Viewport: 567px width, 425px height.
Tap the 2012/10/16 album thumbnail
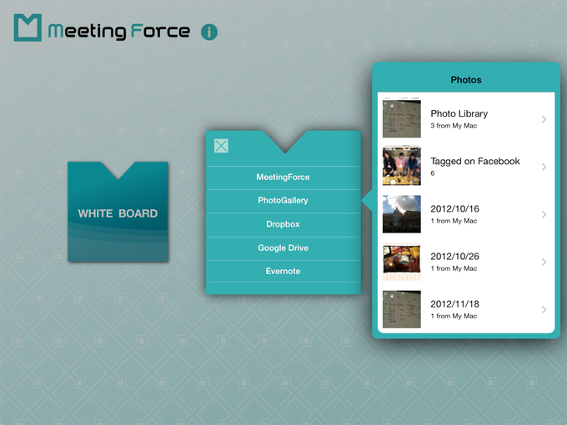point(402,214)
